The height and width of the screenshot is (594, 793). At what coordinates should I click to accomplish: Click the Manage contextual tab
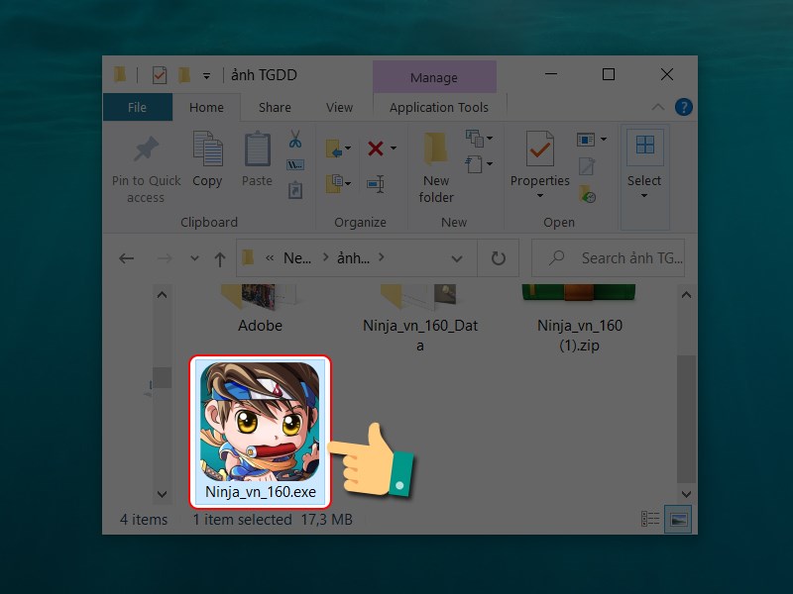click(x=434, y=77)
